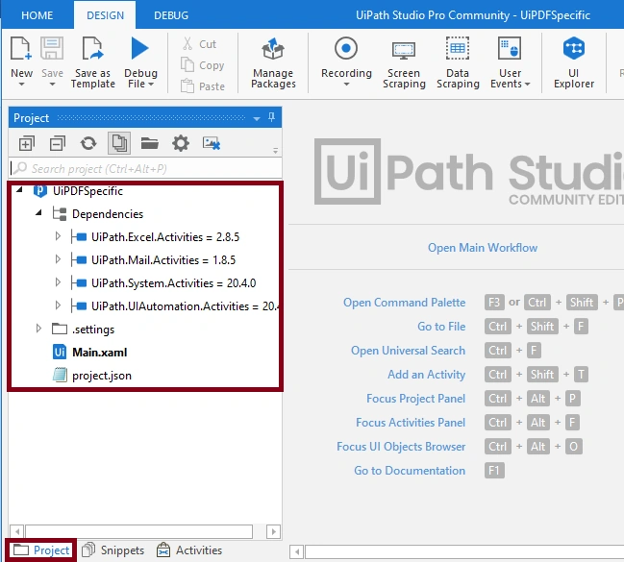The width and height of the screenshot is (624, 562).
Task: Open Project panel window options dropdown
Action: click(x=257, y=118)
